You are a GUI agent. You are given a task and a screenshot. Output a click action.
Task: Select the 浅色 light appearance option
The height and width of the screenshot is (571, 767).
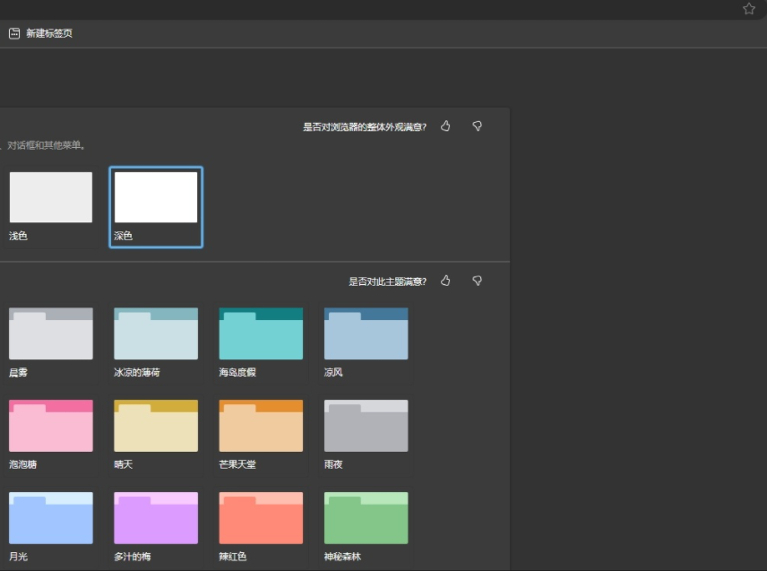(51, 207)
